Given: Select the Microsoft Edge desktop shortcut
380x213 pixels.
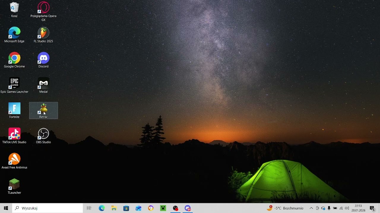Looking at the screenshot, I should coord(14,35).
